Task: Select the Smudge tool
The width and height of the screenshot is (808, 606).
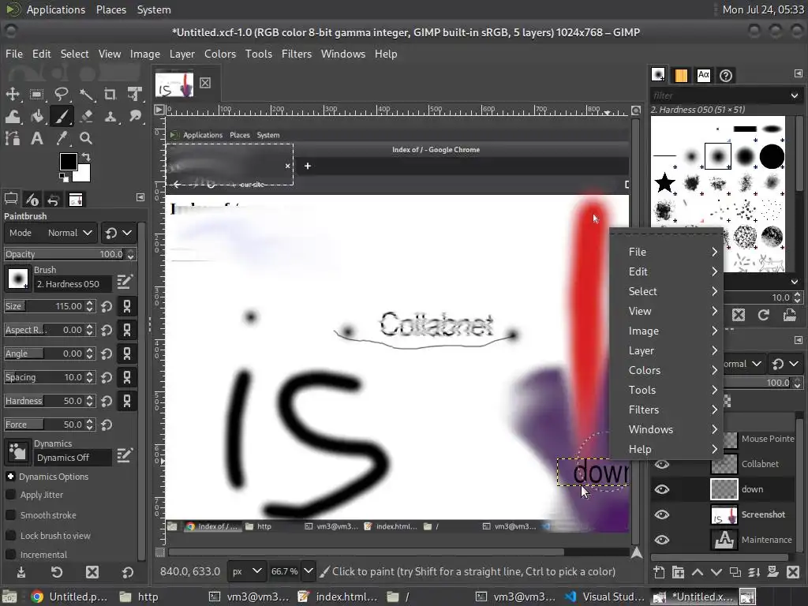Action: coord(135,117)
